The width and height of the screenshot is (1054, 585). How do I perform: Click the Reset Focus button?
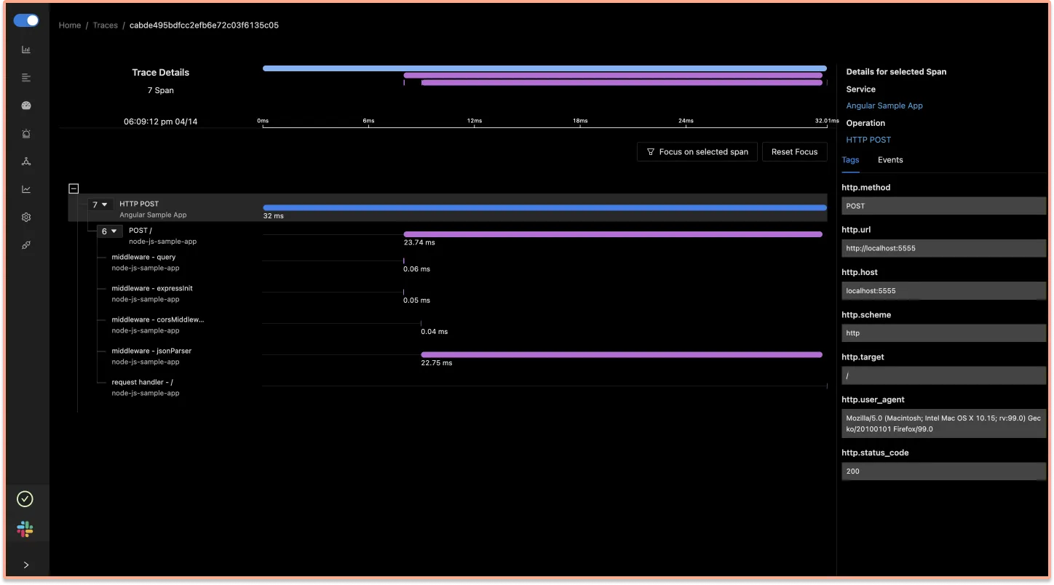pyautogui.click(x=795, y=151)
